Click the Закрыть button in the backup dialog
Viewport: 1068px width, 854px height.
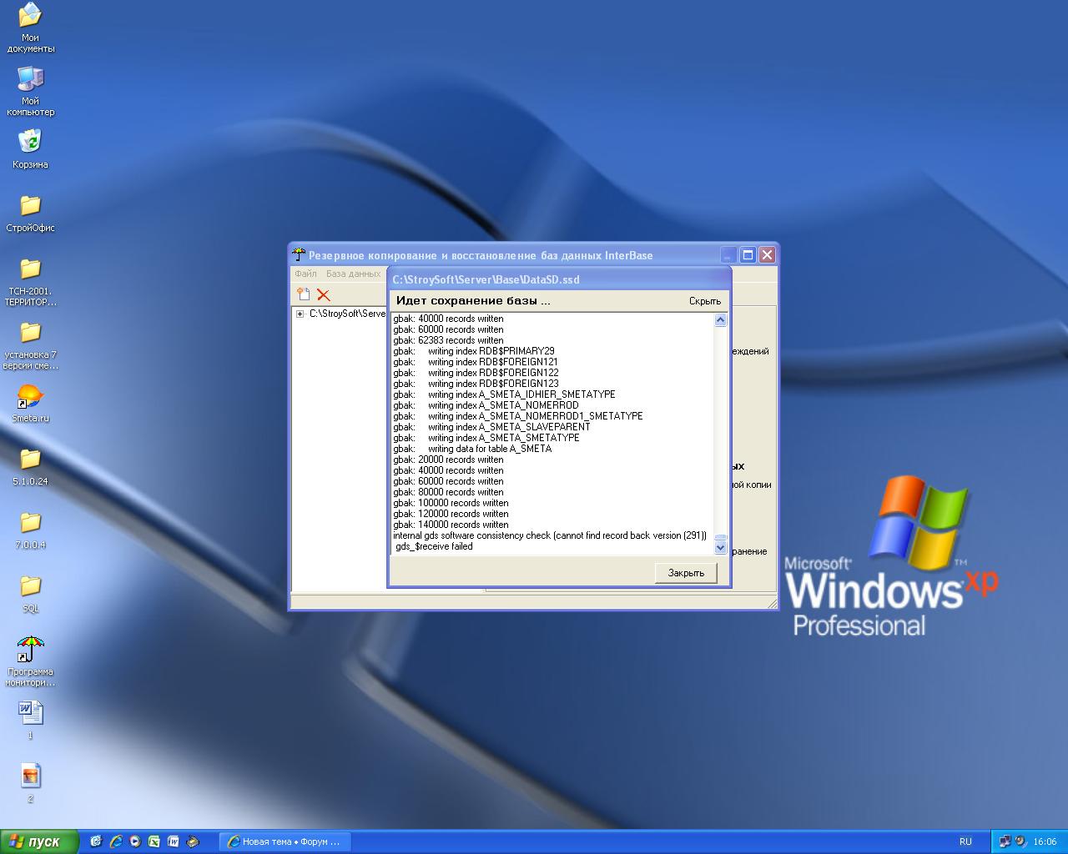coord(686,572)
